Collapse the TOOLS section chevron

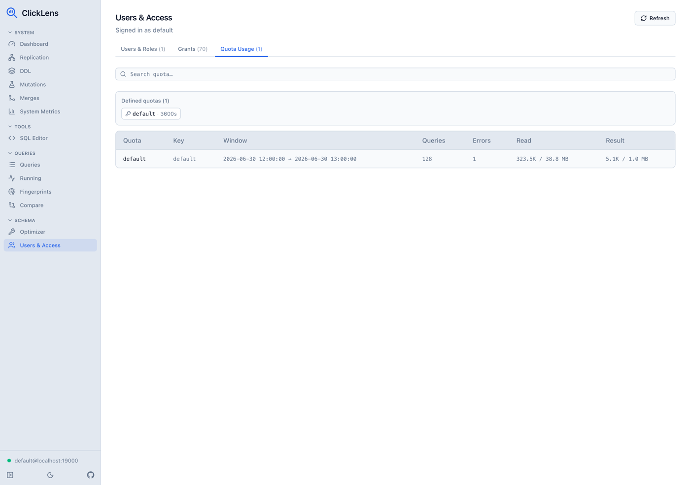[x=10, y=127]
